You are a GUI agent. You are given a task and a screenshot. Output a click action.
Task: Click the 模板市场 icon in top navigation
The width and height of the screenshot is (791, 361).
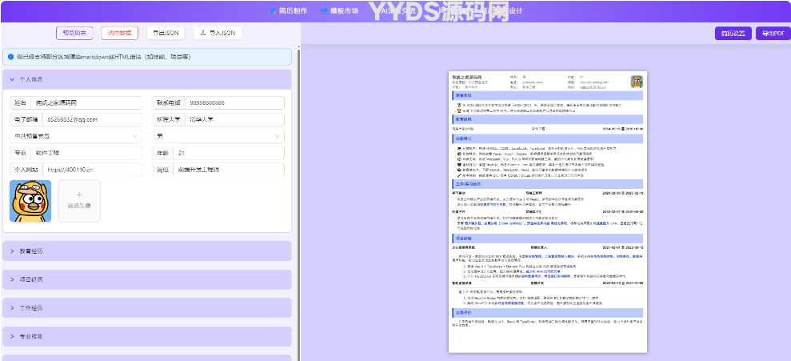[x=324, y=11]
